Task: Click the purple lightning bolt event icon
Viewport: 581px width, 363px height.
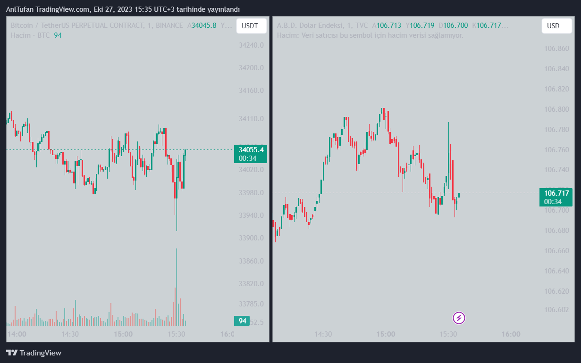Action: 459,318
